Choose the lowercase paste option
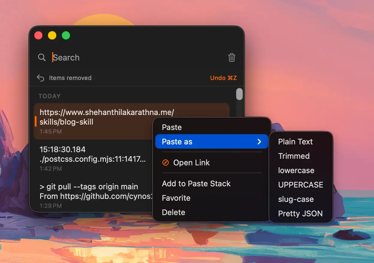The width and height of the screenshot is (374, 263). tap(301, 170)
